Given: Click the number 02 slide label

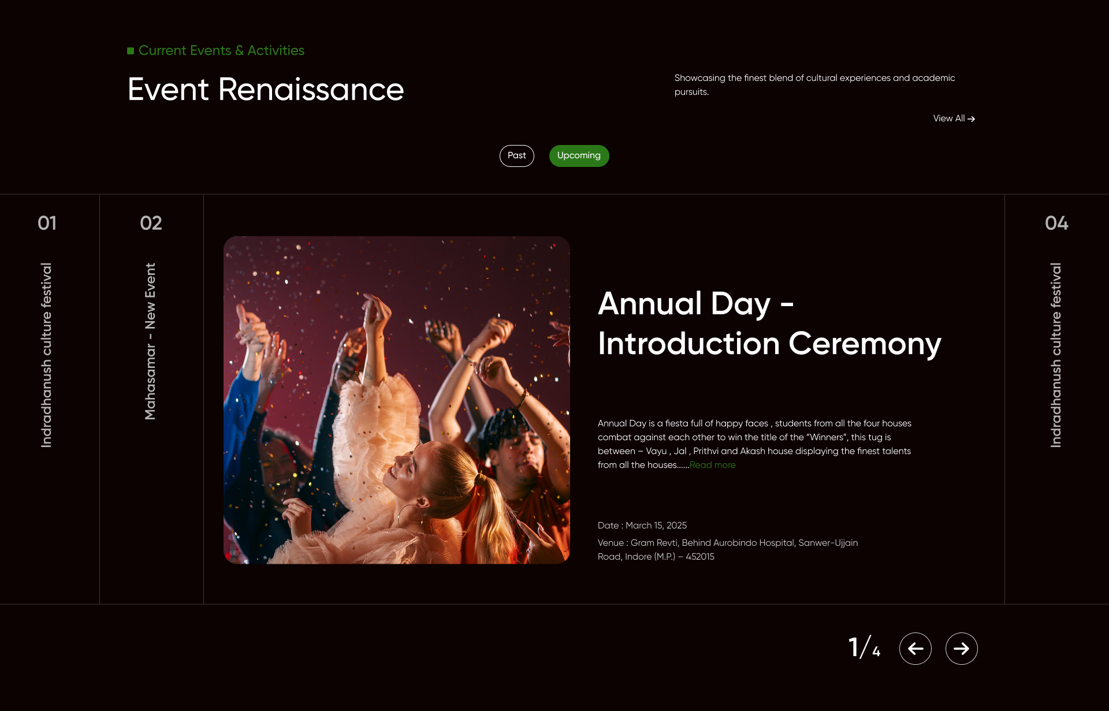Looking at the screenshot, I should (x=151, y=223).
